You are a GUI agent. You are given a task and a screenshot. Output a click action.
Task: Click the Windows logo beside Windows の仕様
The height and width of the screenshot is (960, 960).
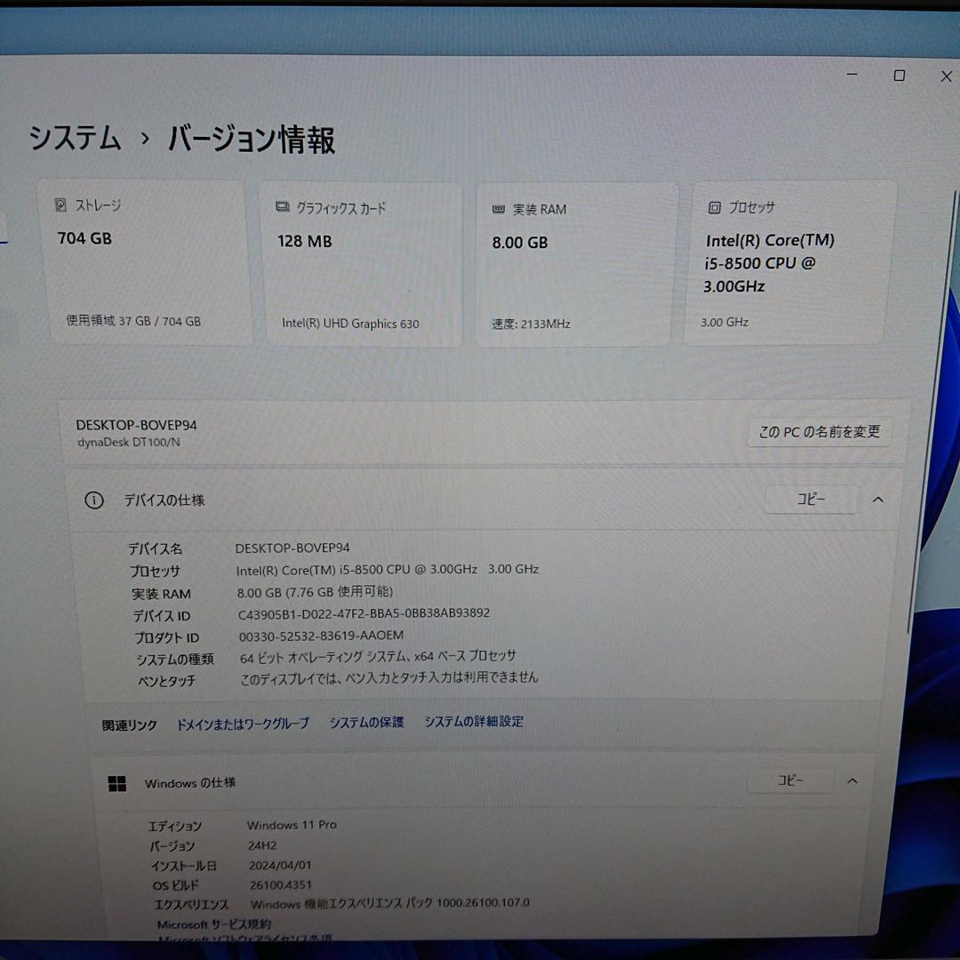[x=117, y=782]
